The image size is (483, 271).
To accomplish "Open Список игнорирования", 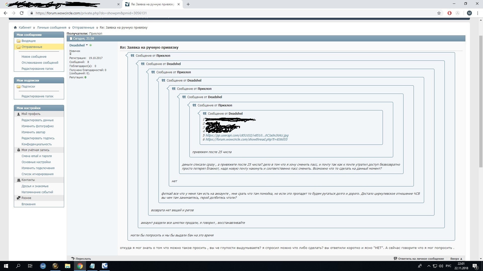I will coord(37,174).
